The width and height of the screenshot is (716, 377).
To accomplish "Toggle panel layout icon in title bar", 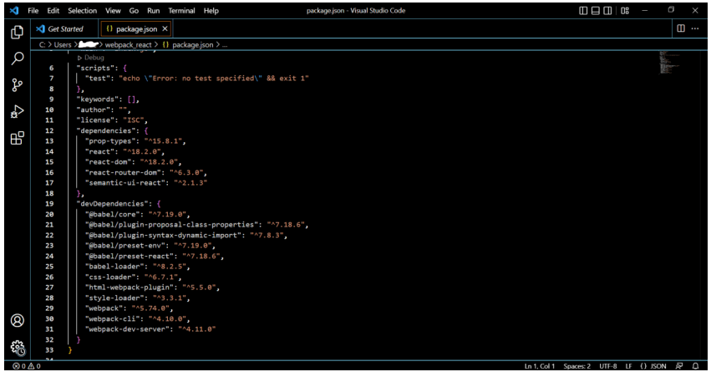I will click(x=596, y=11).
